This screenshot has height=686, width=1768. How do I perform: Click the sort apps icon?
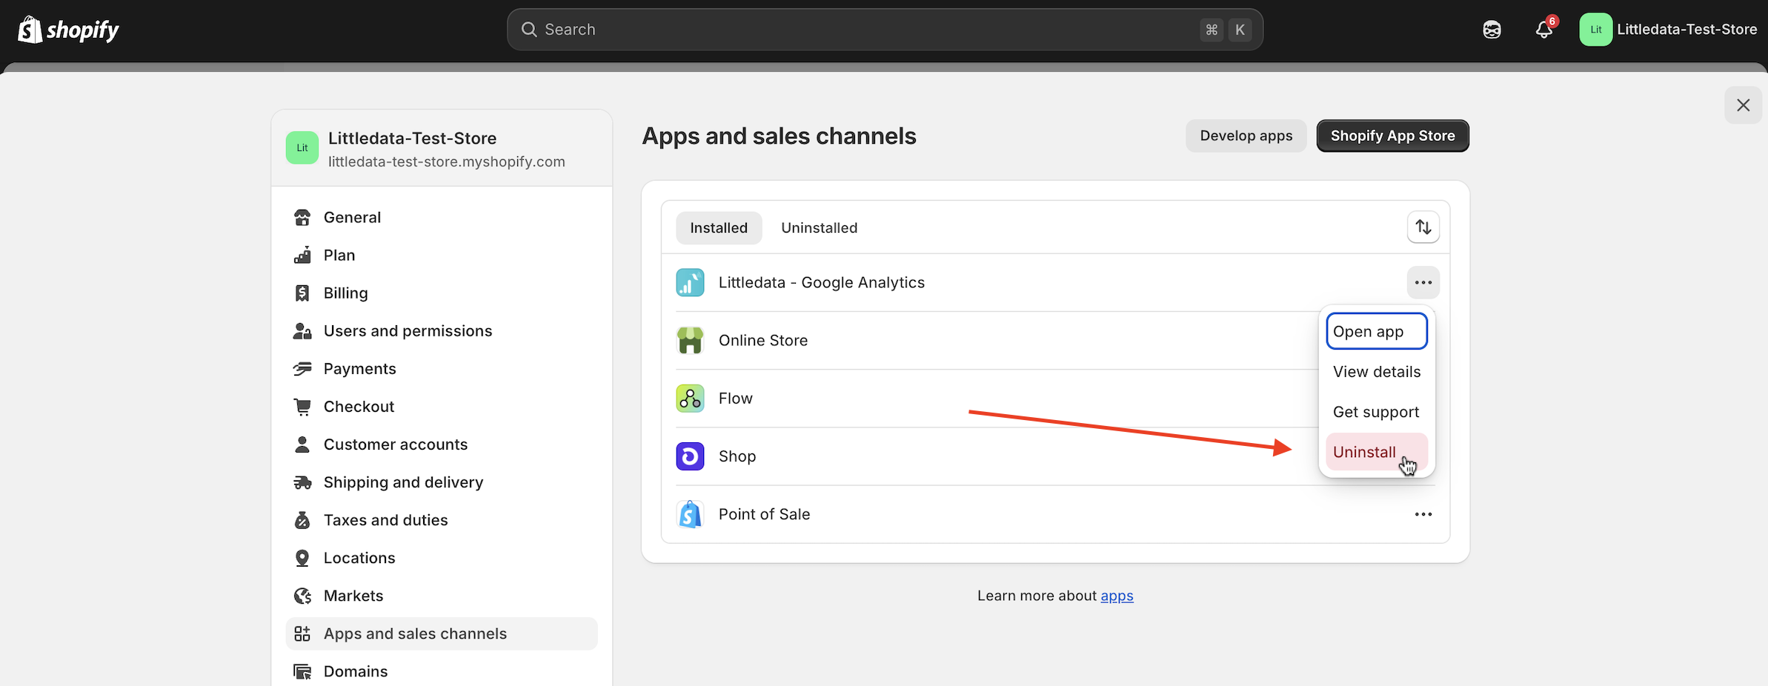[1423, 227]
